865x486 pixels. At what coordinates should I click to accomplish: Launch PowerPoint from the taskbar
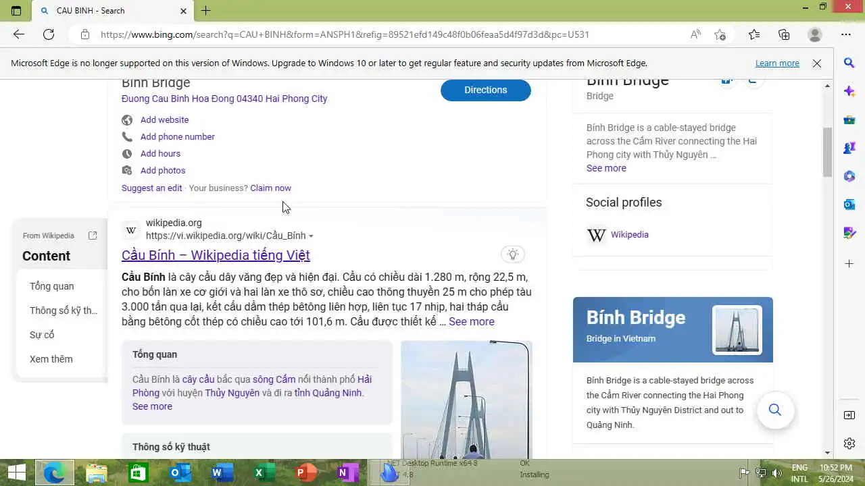305,473
